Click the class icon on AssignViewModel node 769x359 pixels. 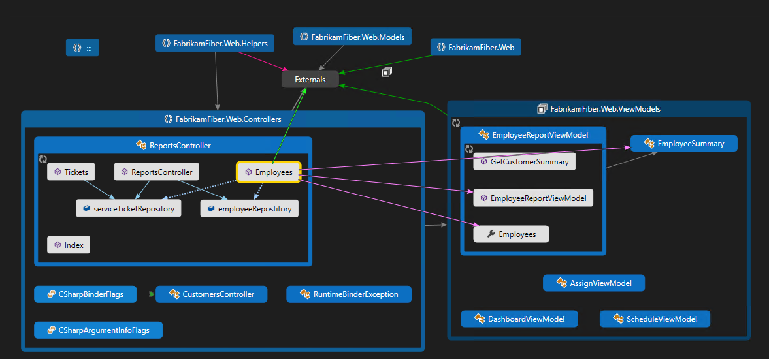[x=561, y=283]
